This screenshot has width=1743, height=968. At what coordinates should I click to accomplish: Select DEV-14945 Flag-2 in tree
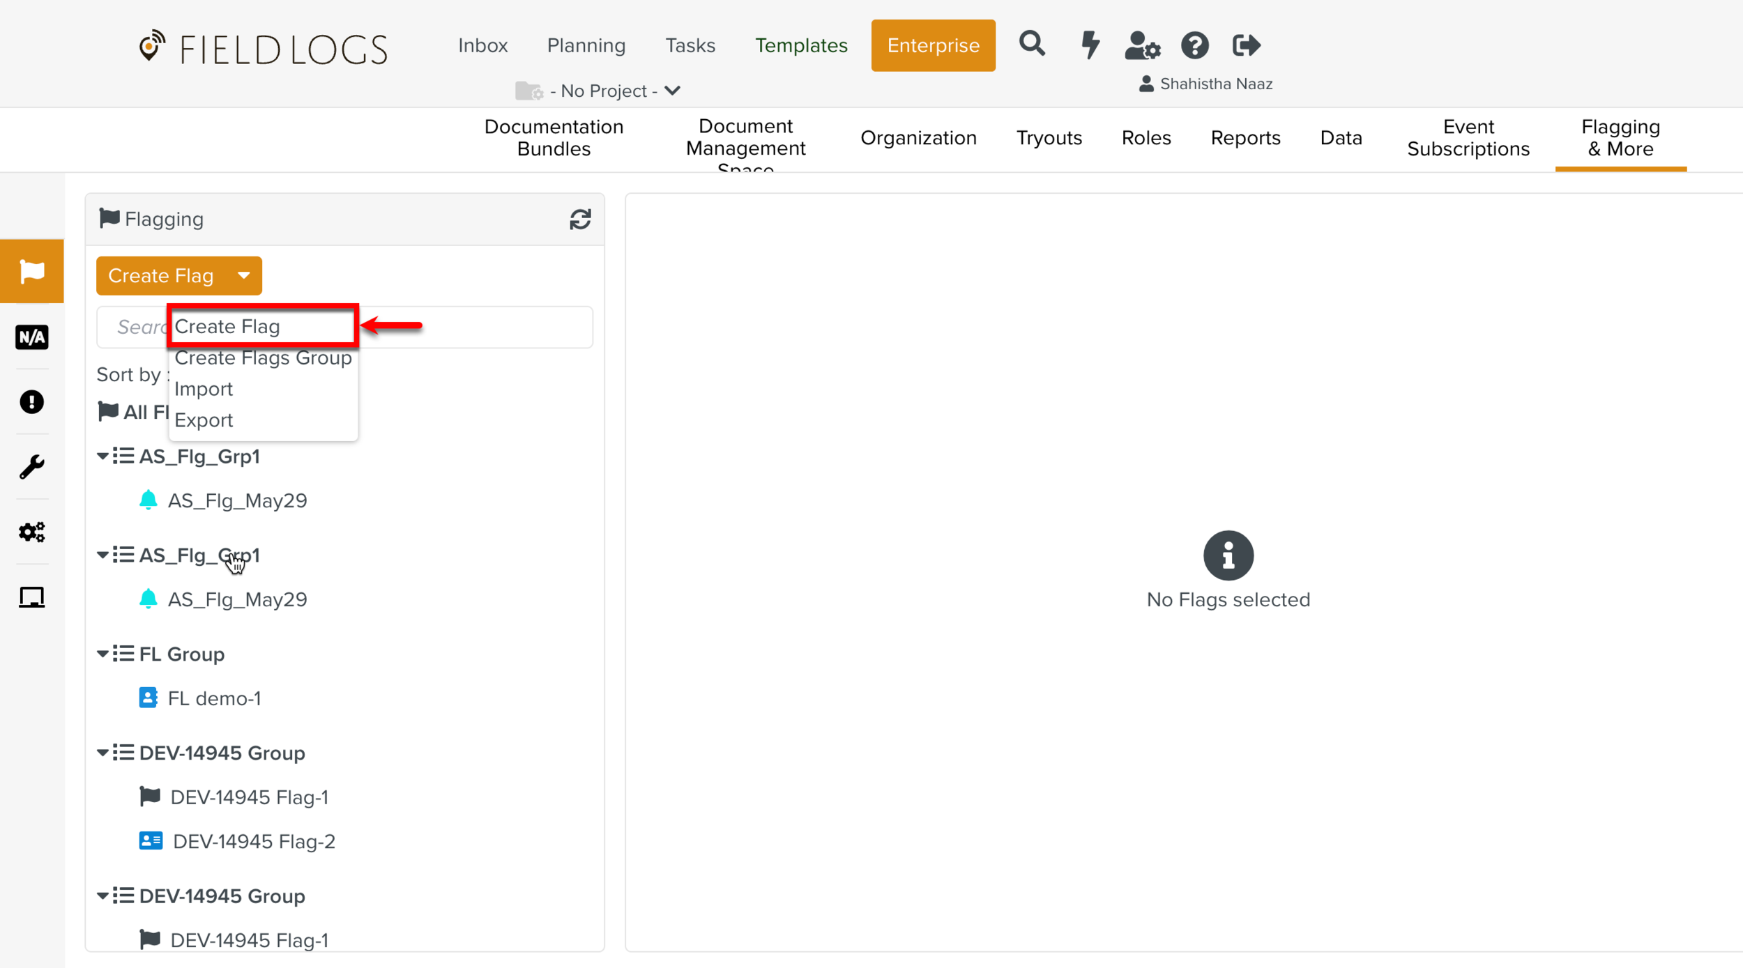click(254, 841)
